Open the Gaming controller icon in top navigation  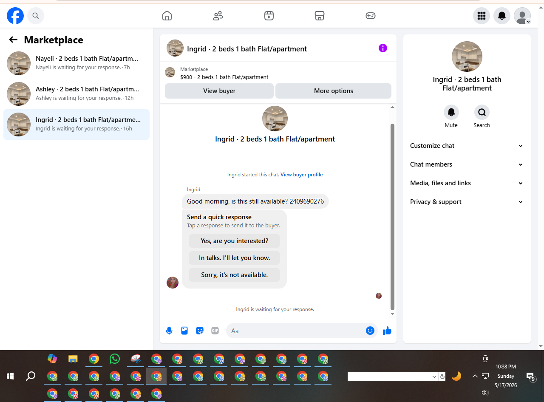pos(371,16)
